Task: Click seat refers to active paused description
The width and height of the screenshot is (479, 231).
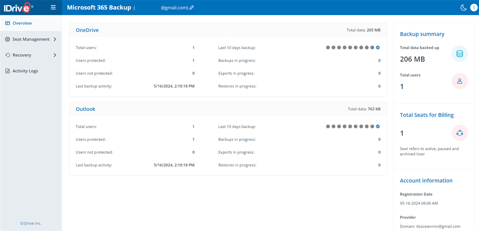Action: tap(429, 151)
